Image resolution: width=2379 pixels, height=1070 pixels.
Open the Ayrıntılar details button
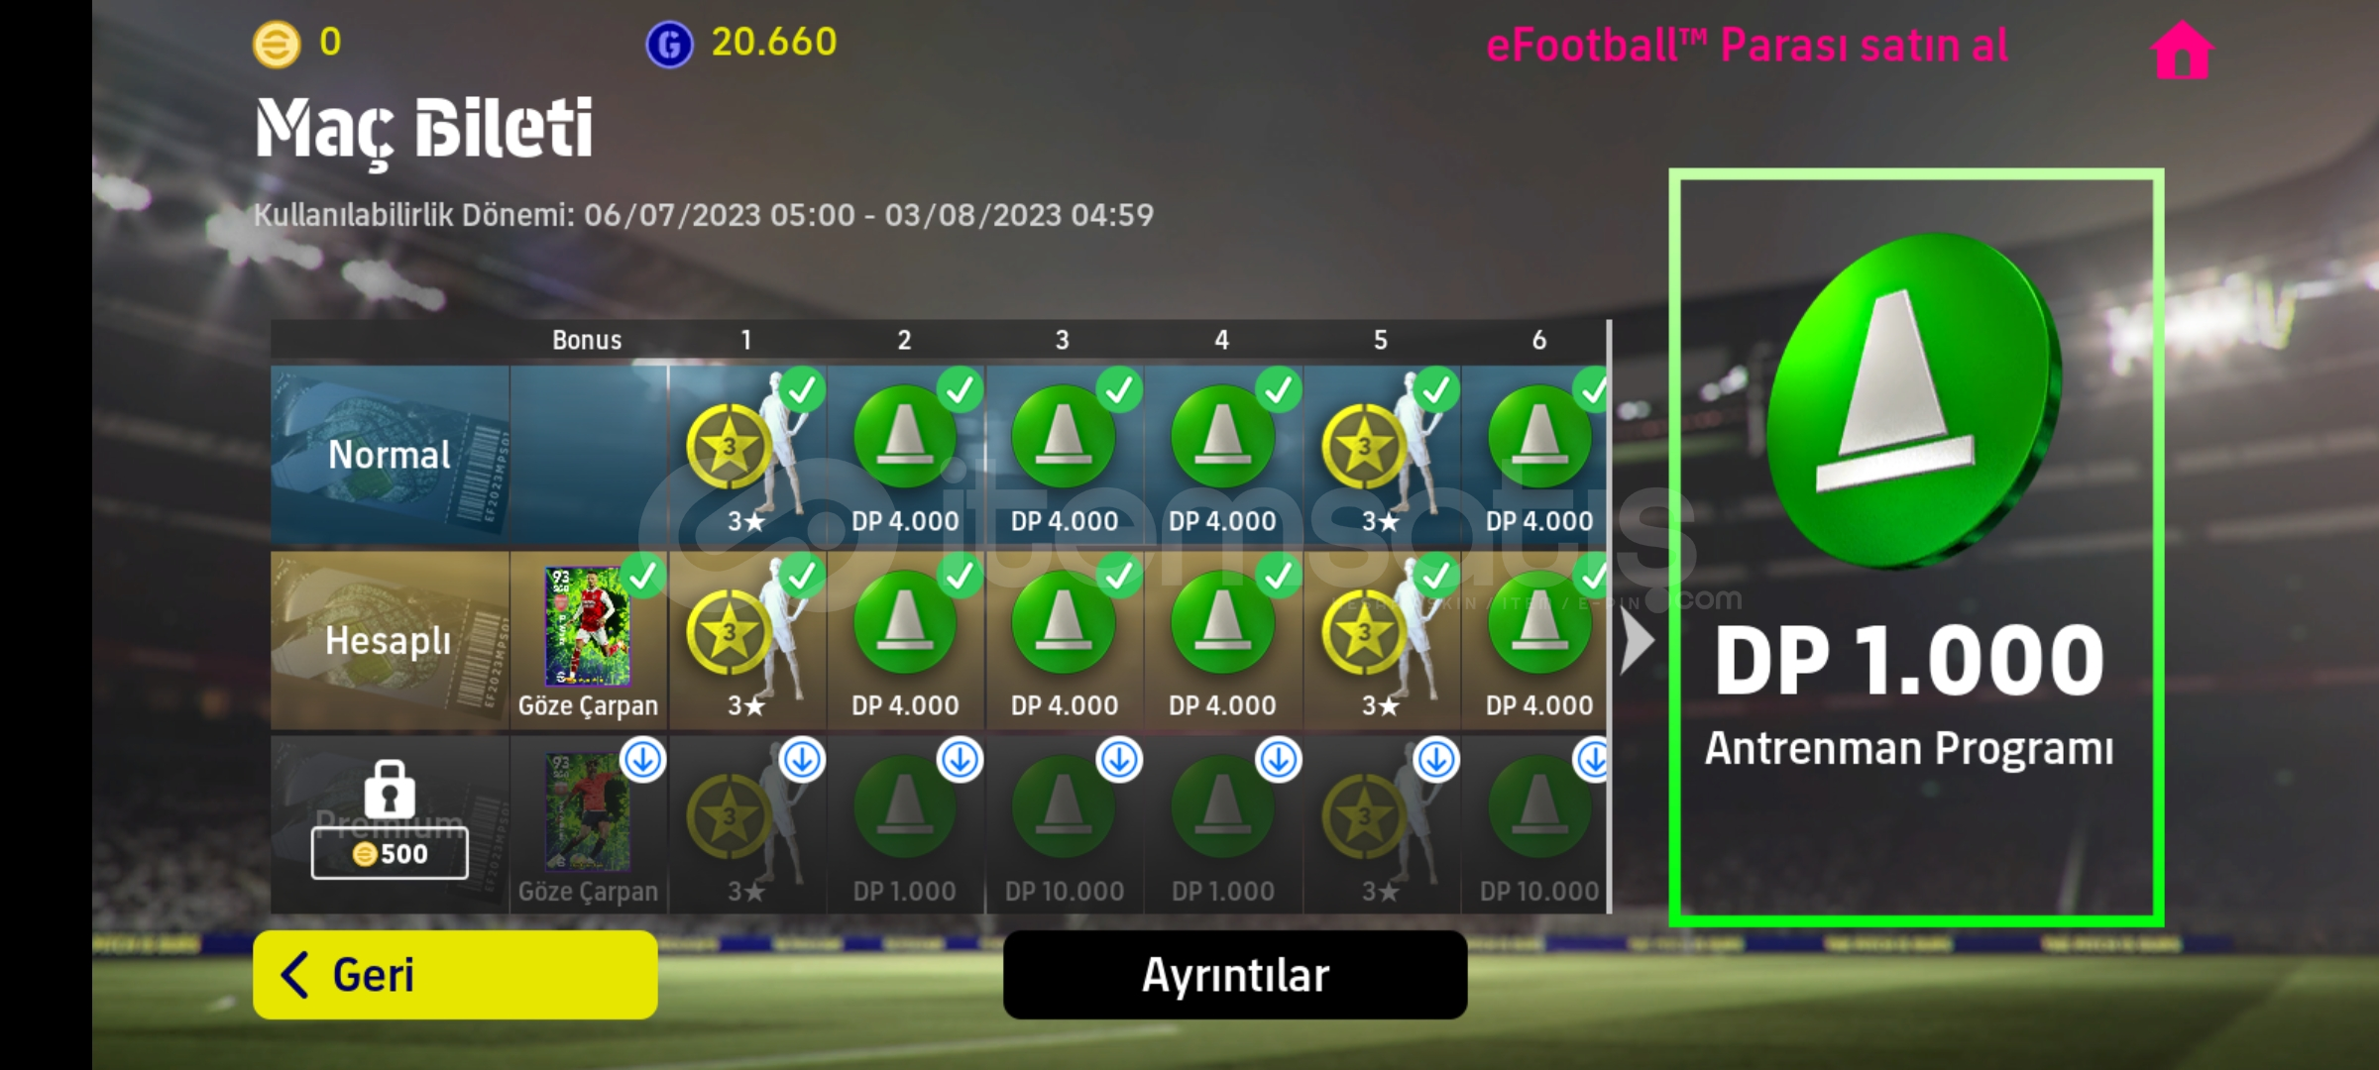pos(1235,975)
